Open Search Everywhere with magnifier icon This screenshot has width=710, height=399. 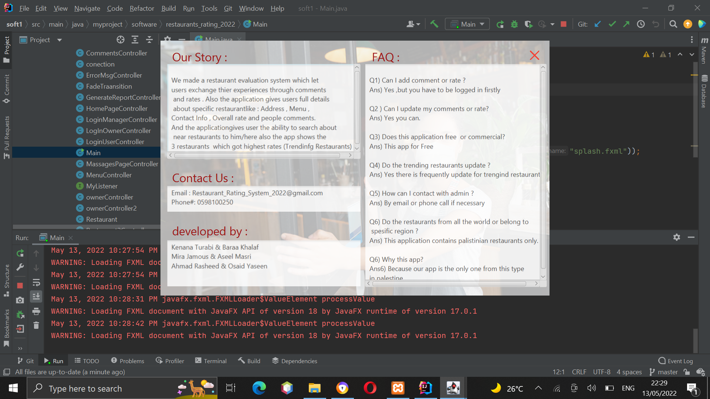point(673,24)
